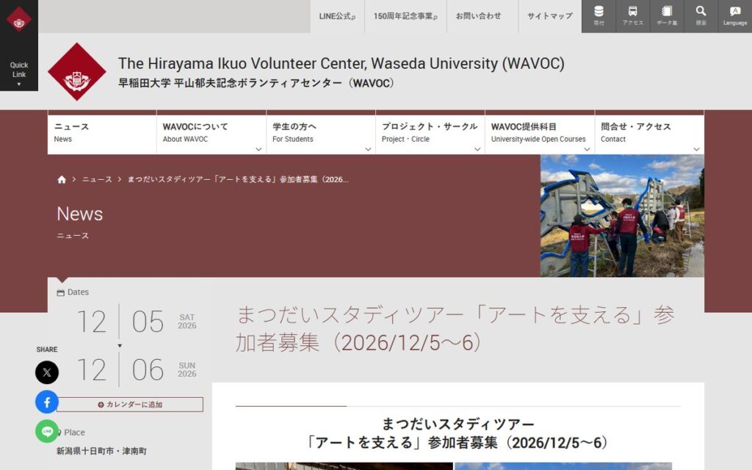The height and width of the screenshot is (470, 752).
Task: Open the ニュース News menu item
Action: point(101,133)
